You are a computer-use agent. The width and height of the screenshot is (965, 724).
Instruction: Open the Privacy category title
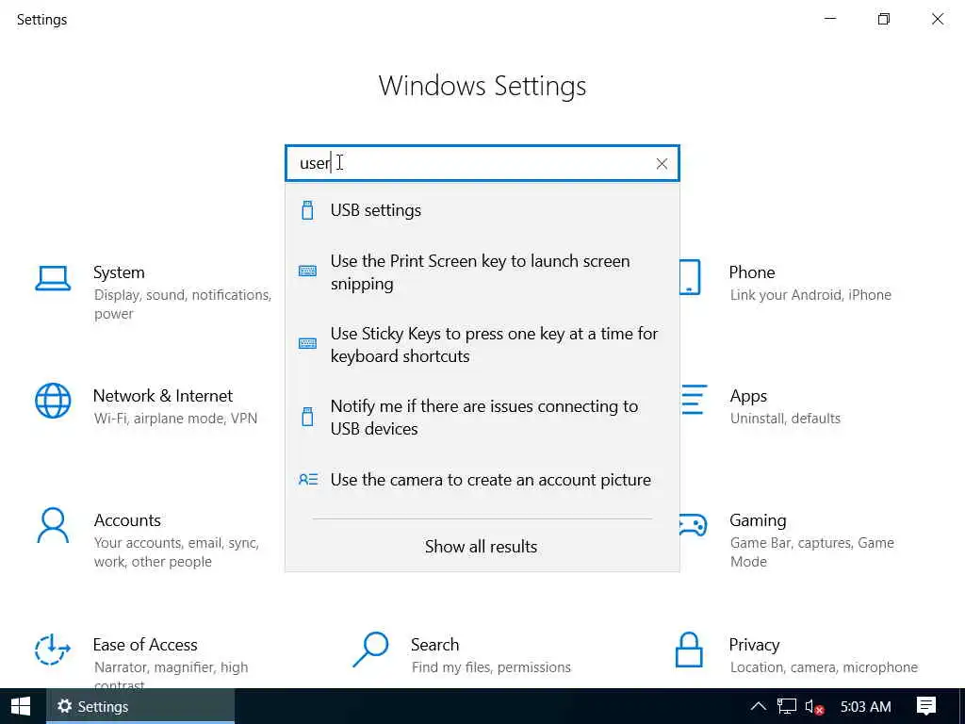click(x=754, y=645)
